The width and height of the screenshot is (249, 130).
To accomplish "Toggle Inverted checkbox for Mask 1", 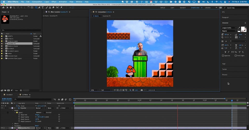I will (x=45, y=113).
